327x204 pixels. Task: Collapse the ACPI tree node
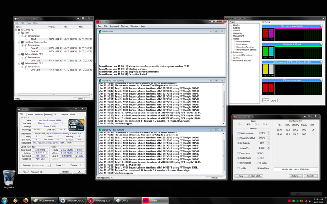tap(19, 33)
